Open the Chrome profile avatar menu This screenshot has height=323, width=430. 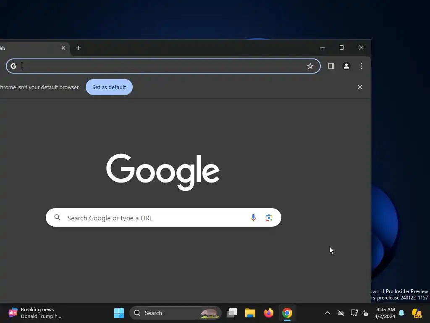pyautogui.click(x=346, y=66)
